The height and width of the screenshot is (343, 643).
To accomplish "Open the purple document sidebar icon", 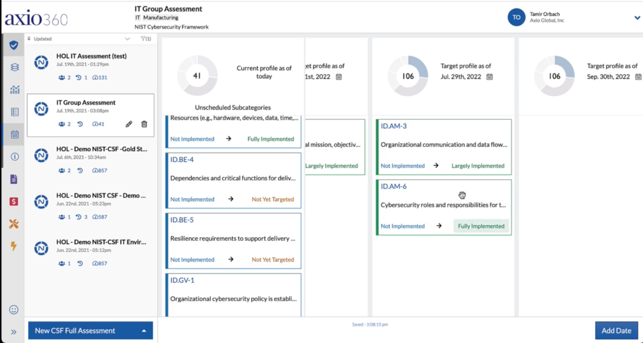I will (x=14, y=179).
